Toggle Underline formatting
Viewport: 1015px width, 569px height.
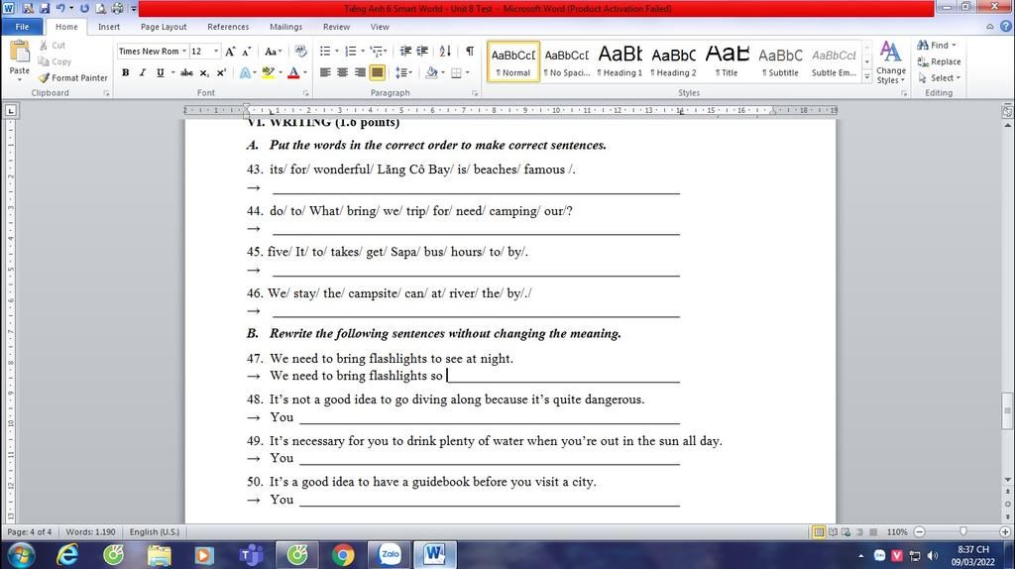[x=160, y=72]
